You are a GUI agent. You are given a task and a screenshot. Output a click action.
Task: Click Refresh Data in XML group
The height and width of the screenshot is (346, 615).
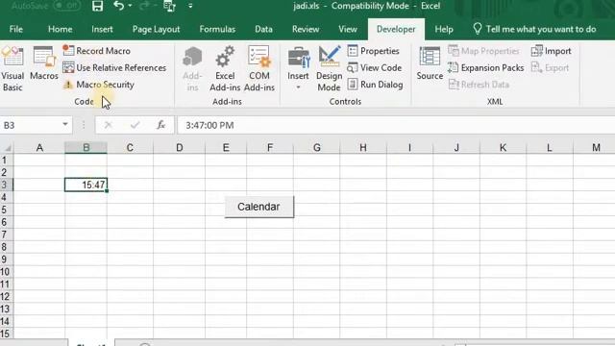coord(479,85)
